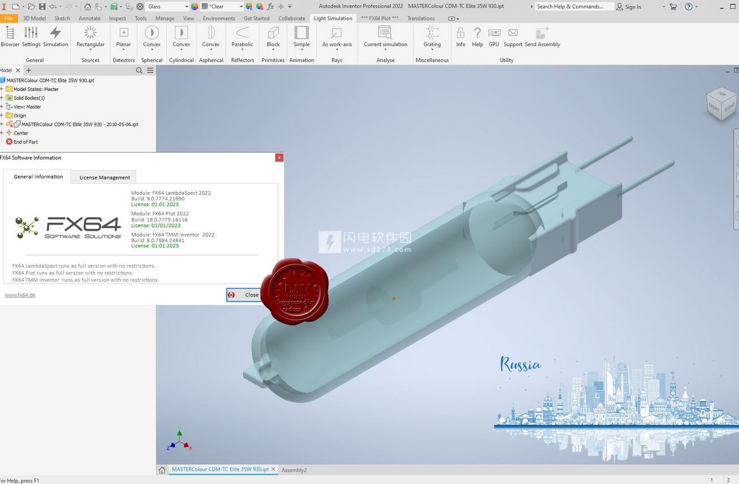Switch to the Translations ribbon tab
The image size is (739, 484).
(421, 18)
